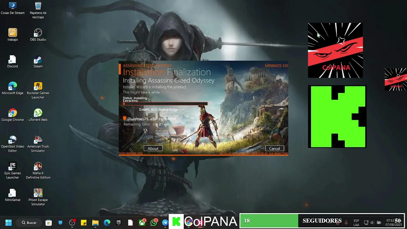The width and height of the screenshot is (407, 229).
Task: Select the uTorrent Web desktop icon
Action: [x=38, y=115]
